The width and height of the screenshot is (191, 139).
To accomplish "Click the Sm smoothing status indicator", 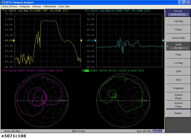I will pos(155,131).
